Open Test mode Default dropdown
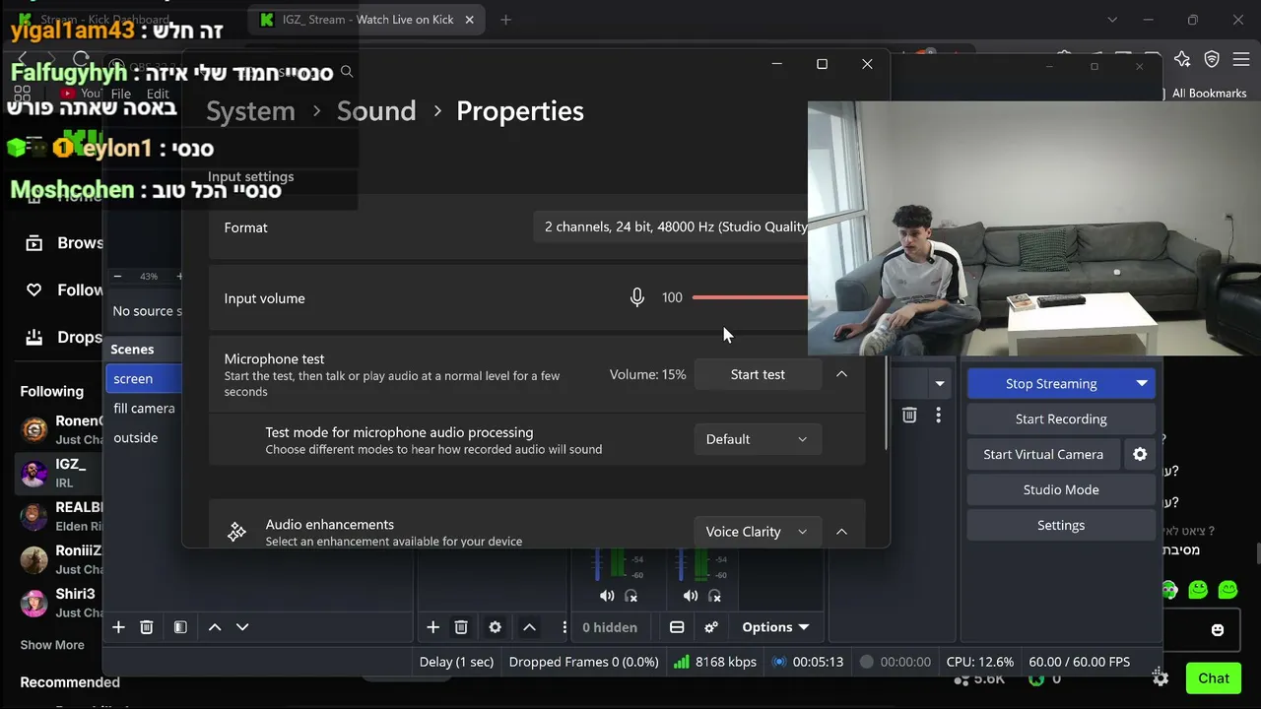The height and width of the screenshot is (709, 1261). [x=757, y=439]
